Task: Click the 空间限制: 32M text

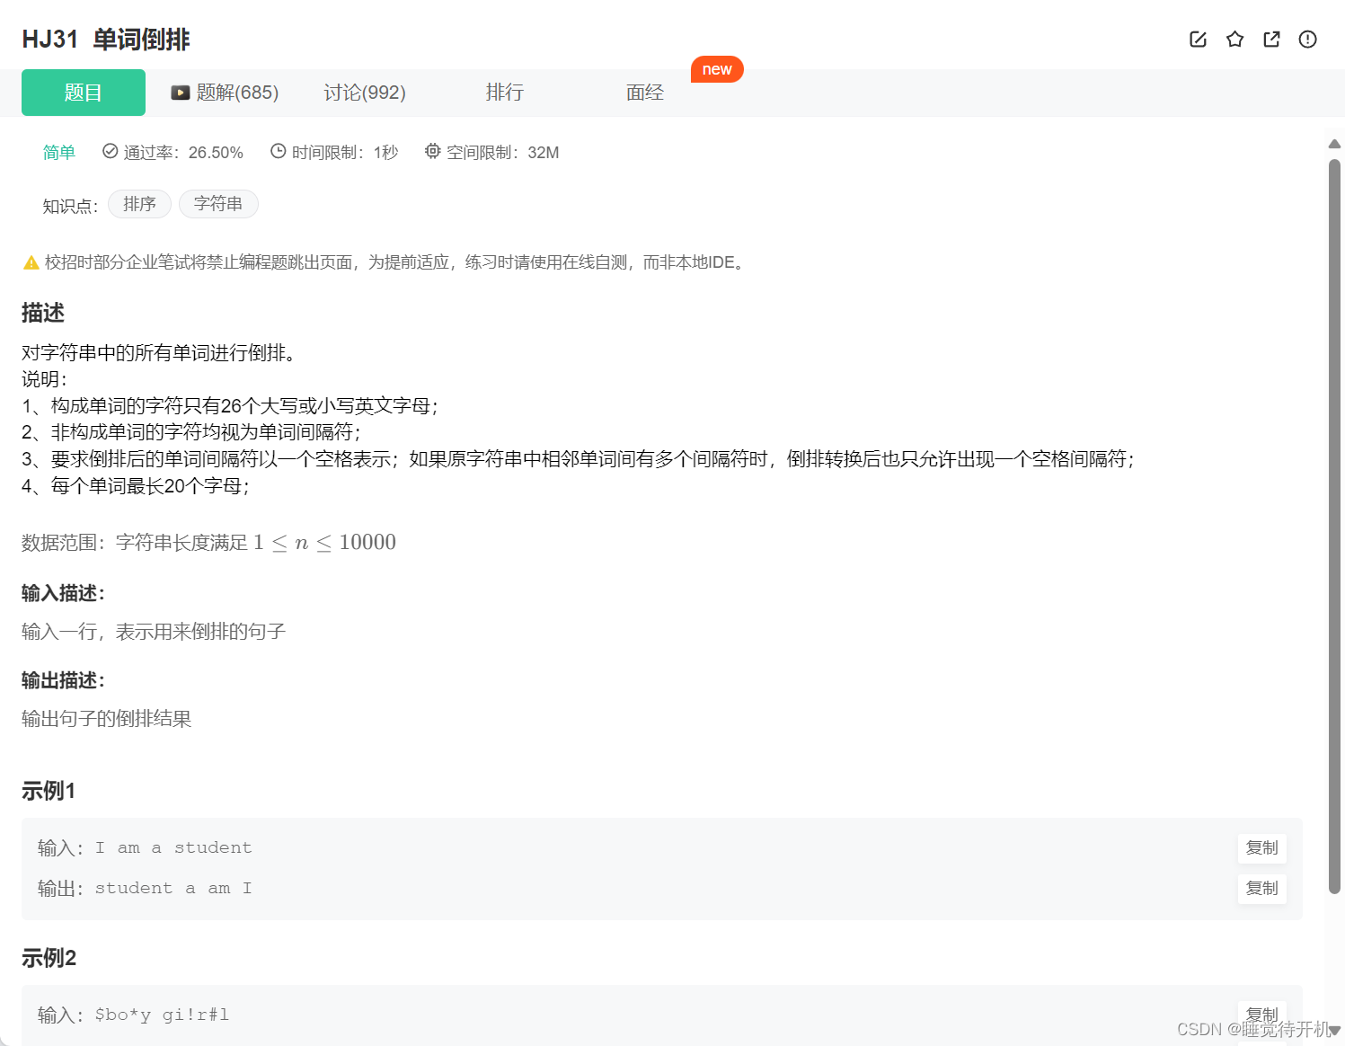Action: pos(503,153)
